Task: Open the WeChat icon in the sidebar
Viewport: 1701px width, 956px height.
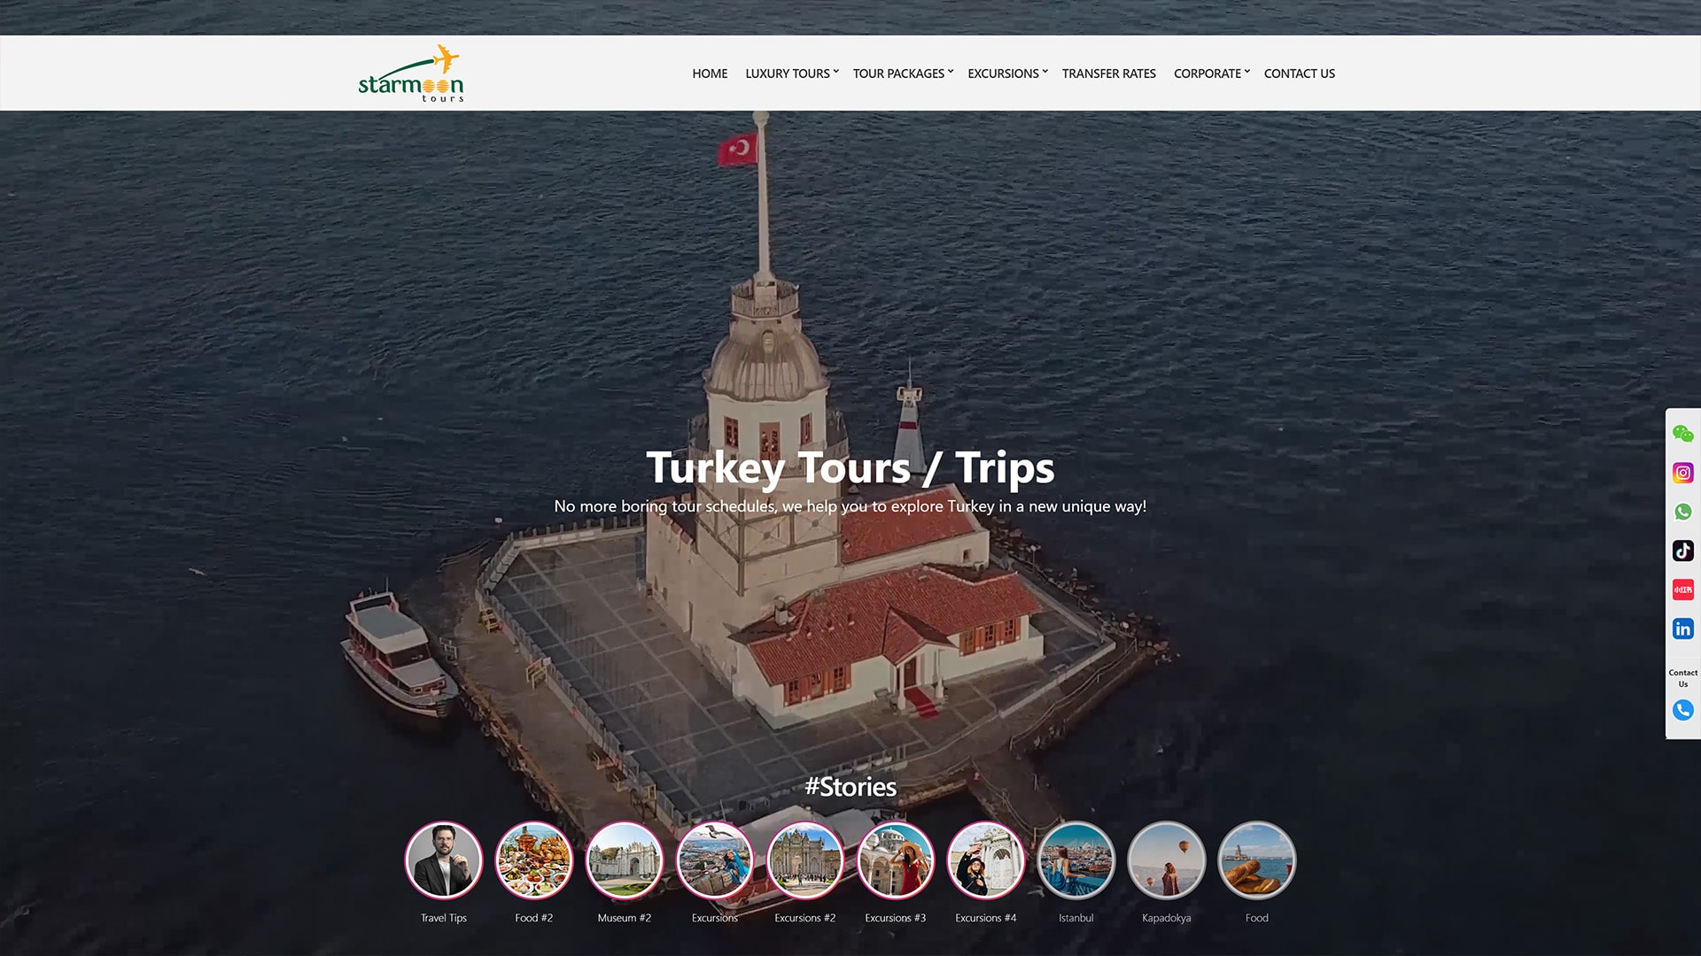Action: [1682, 434]
